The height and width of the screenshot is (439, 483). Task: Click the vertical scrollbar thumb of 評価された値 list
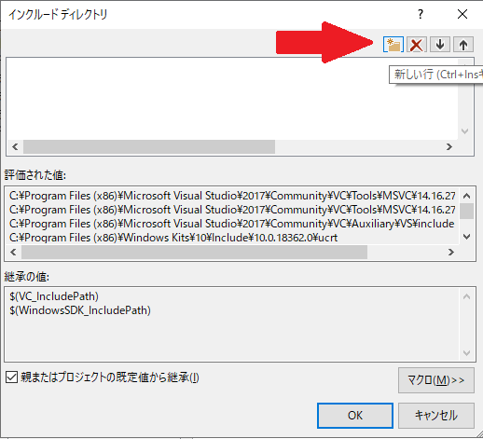tap(466, 212)
